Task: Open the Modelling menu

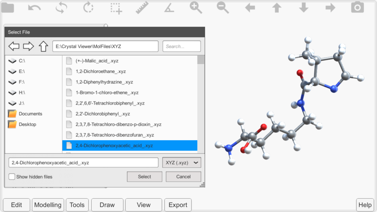Action: pos(48,205)
